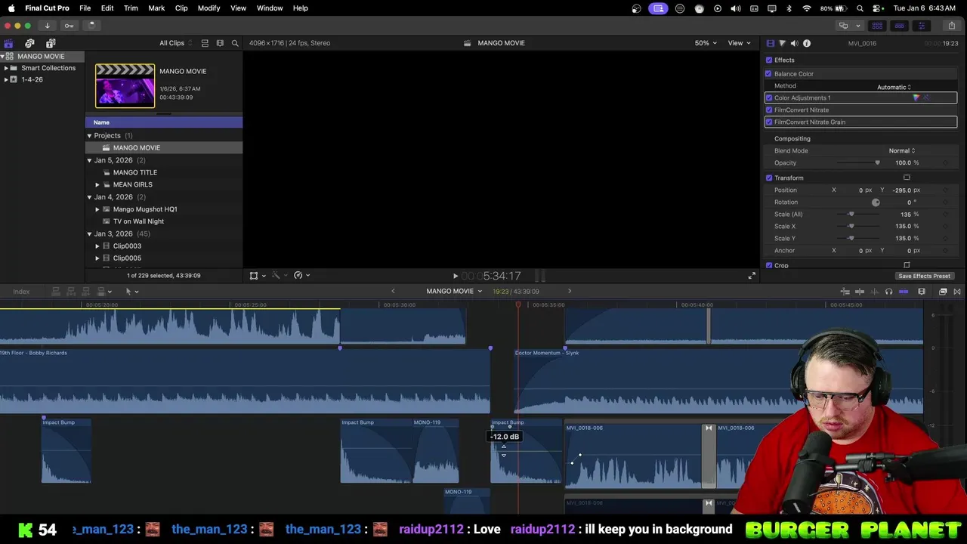Open the keyword editor key icon
This screenshot has height=544, width=967.
tap(69, 26)
